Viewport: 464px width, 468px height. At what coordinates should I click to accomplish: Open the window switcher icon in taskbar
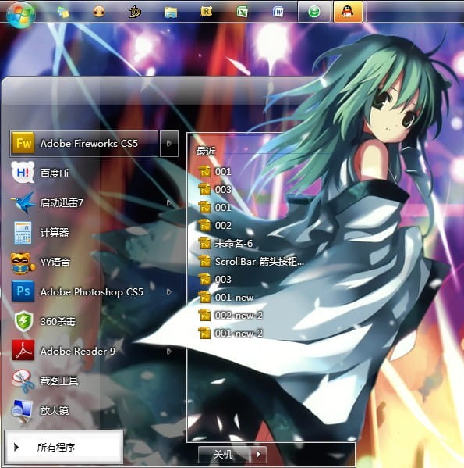pos(63,13)
